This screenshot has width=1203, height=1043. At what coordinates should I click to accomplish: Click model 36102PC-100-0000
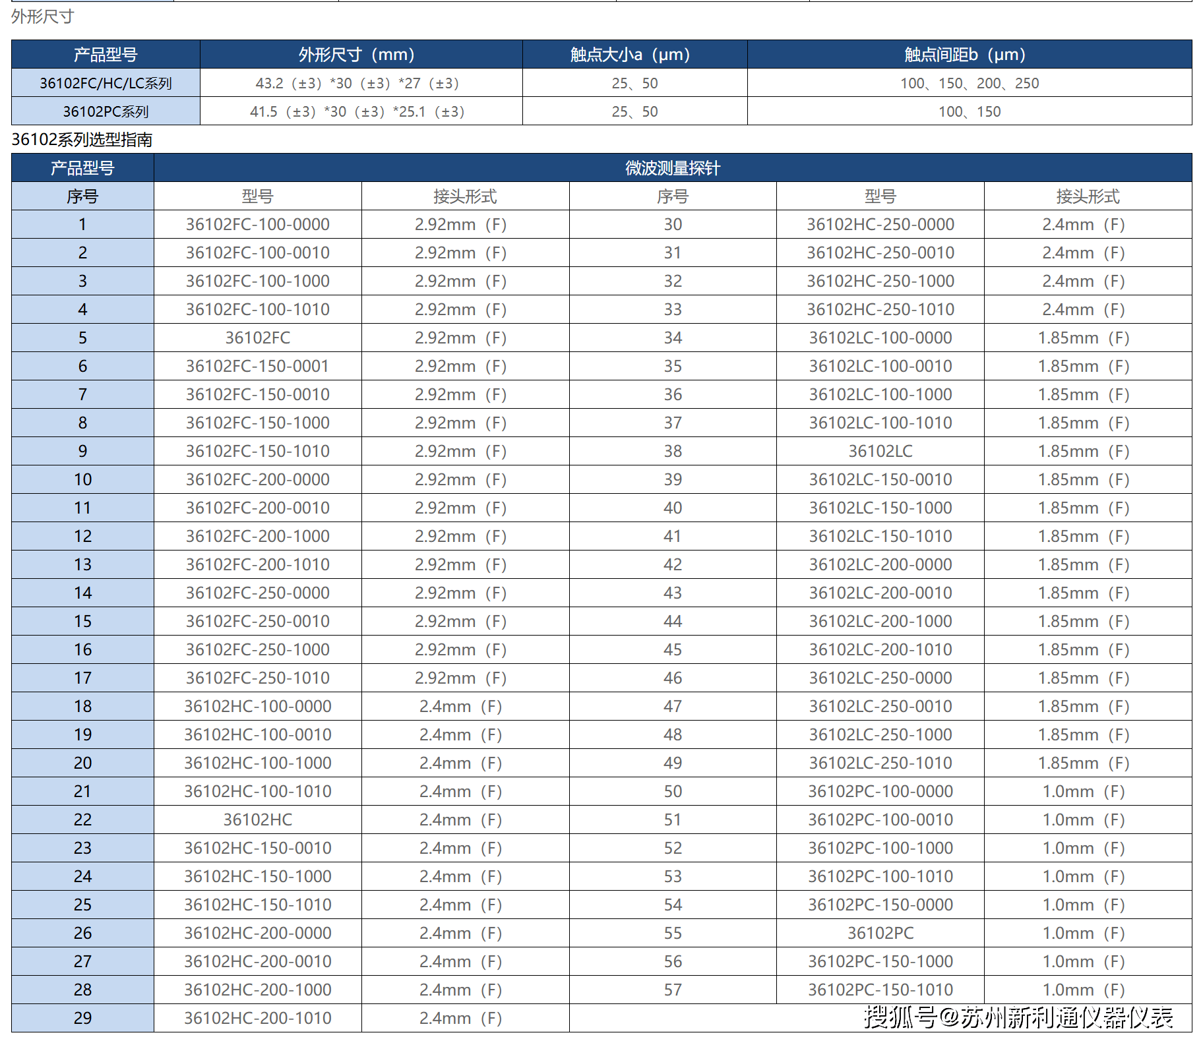point(880,791)
